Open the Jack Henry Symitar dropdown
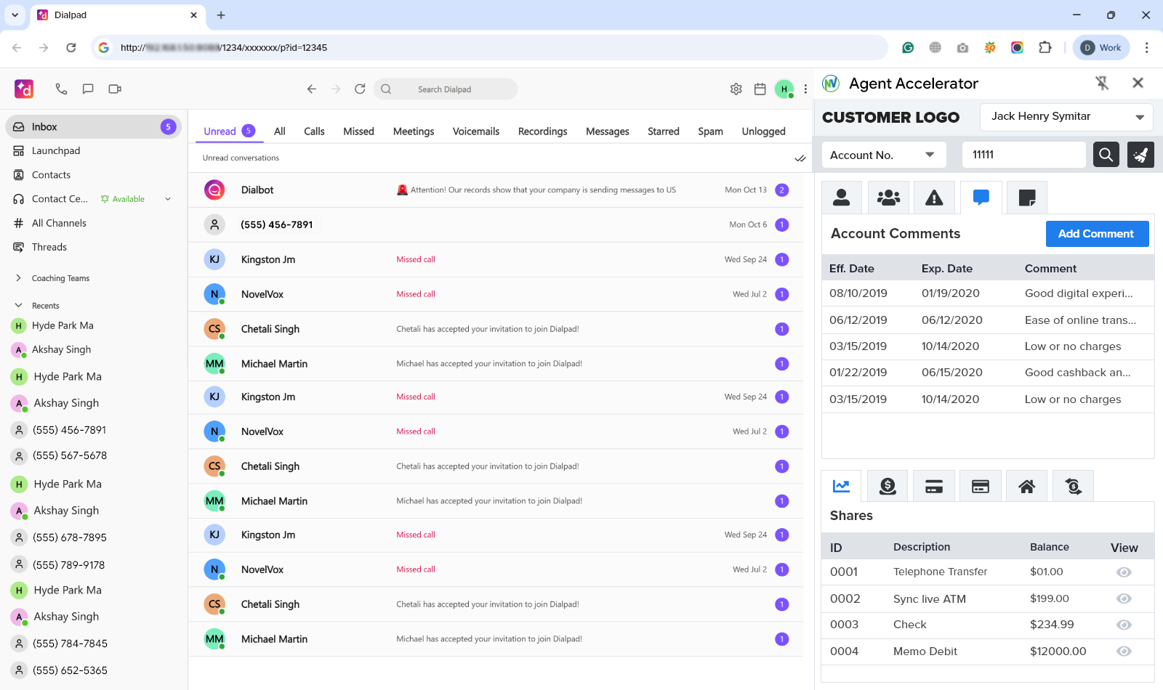Viewport: 1163px width, 690px height. [x=1066, y=117]
